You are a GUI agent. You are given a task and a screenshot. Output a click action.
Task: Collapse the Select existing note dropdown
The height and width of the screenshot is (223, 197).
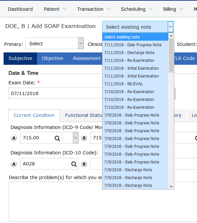(x=170, y=27)
